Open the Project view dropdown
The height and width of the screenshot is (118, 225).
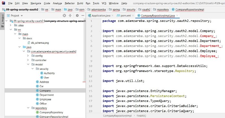click(x=22, y=15)
